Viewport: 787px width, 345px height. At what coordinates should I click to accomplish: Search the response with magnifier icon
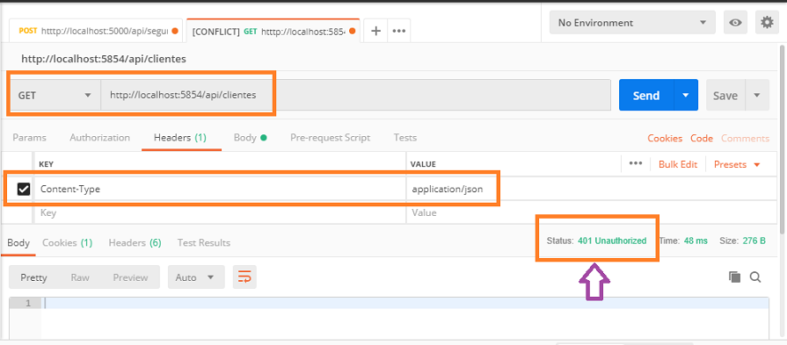(755, 277)
